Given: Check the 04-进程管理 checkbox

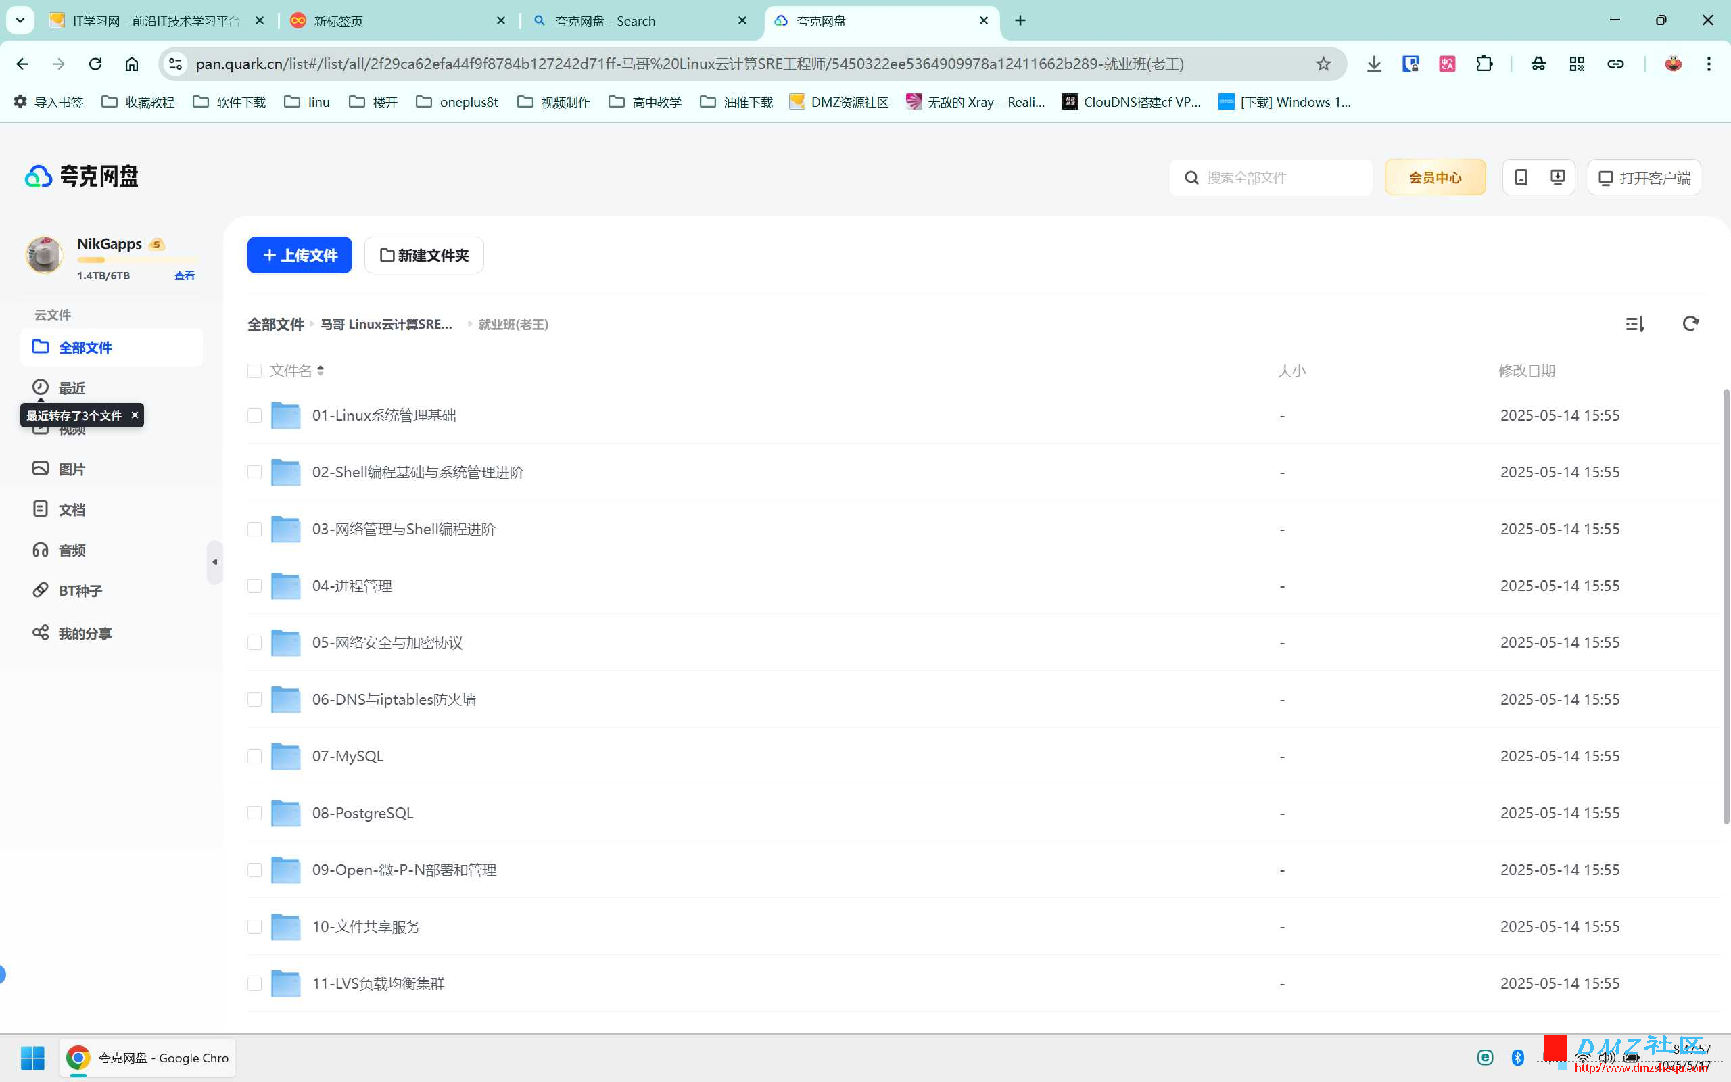Looking at the screenshot, I should click(x=254, y=586).
